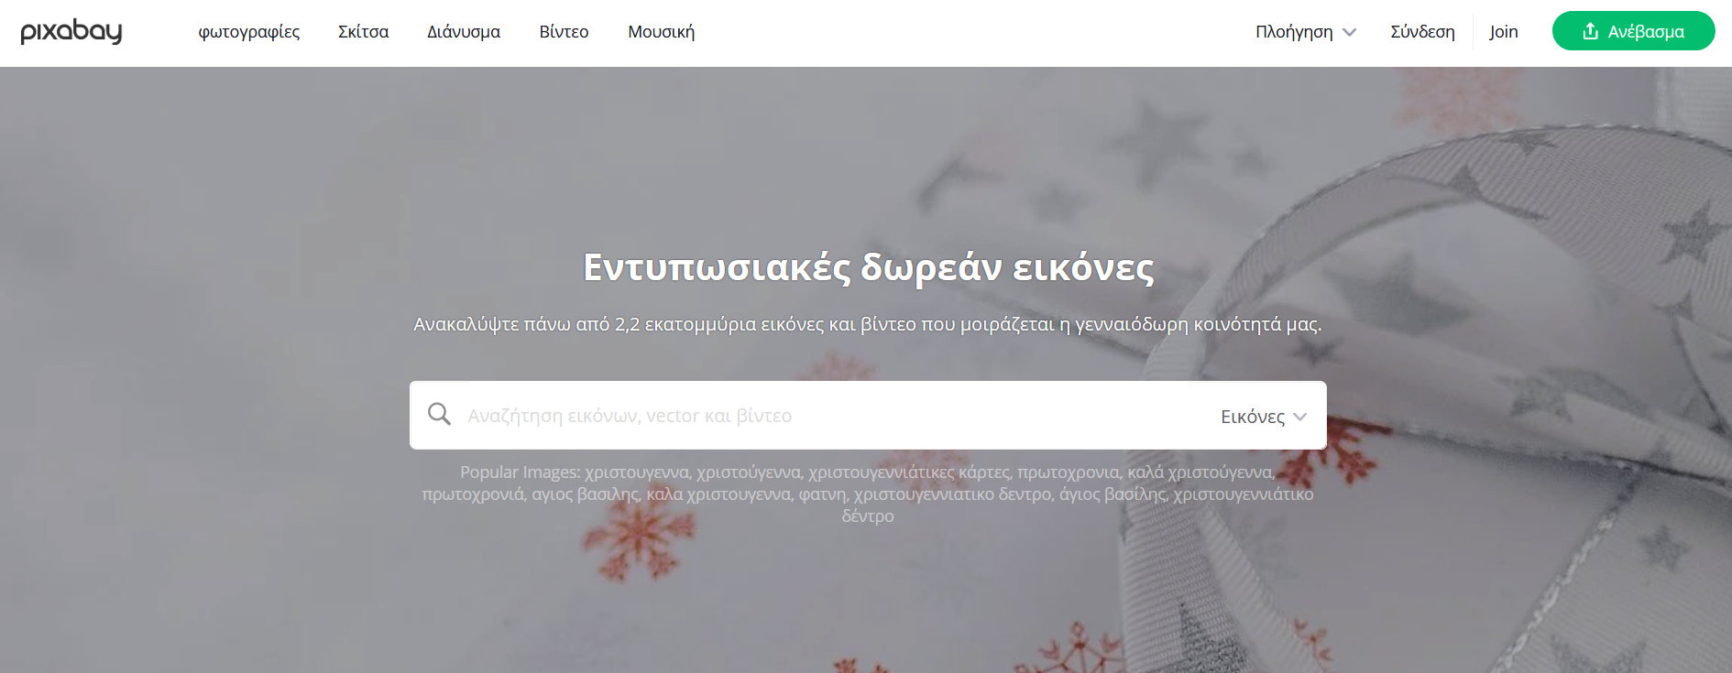The width and height of the screenshot is (1732, 673).
Task: Click the first χριστουγεννα tag after Popular Images
Action: tap(637, 472)
